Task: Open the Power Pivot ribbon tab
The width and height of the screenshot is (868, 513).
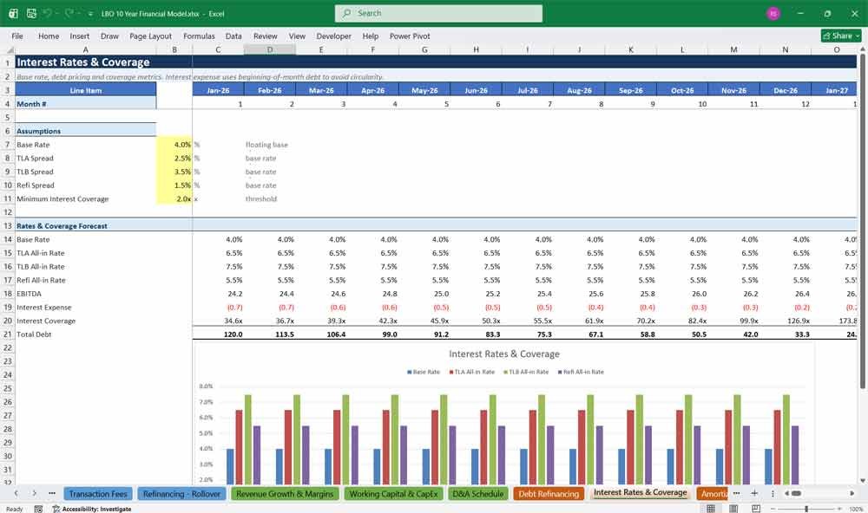Action: [410, 36]
